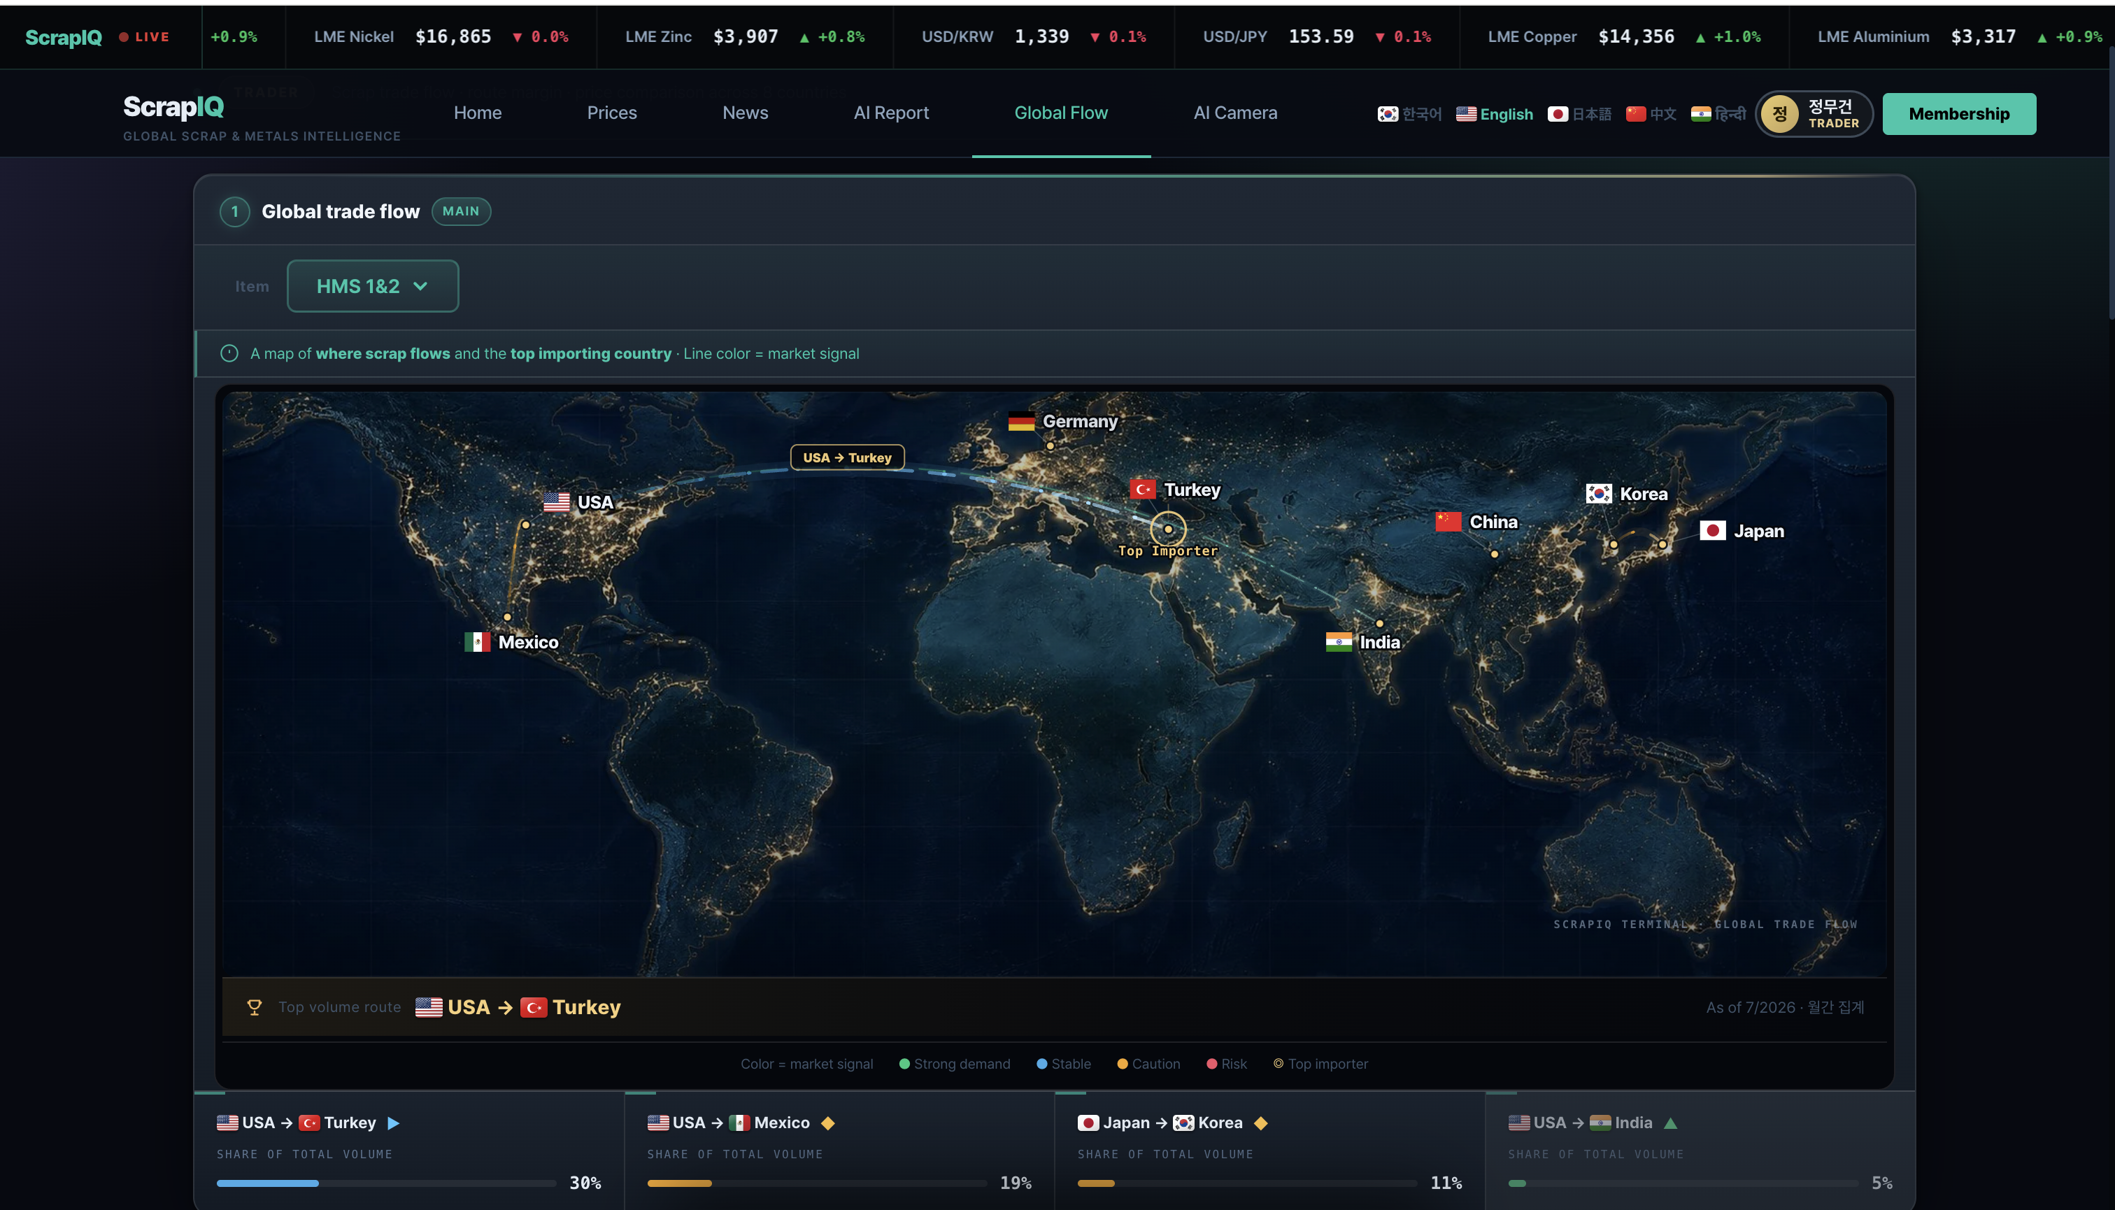2115x1210 pixels.
Task: Open the AI Report tab
Action: 891,113
